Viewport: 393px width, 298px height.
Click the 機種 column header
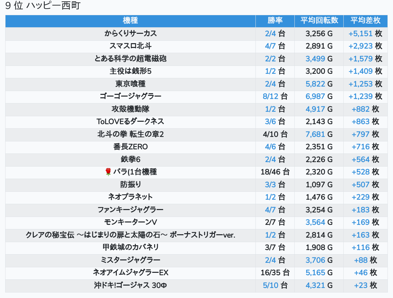click(x=130, y=20)
